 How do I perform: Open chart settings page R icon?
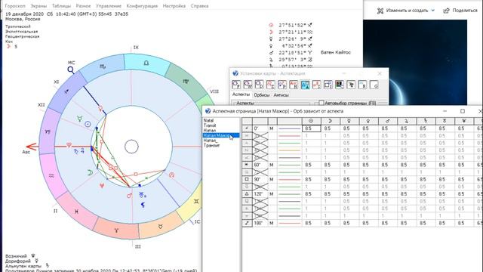point(362,85)
